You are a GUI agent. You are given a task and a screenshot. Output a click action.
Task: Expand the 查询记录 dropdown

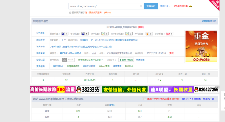[165, 6]
